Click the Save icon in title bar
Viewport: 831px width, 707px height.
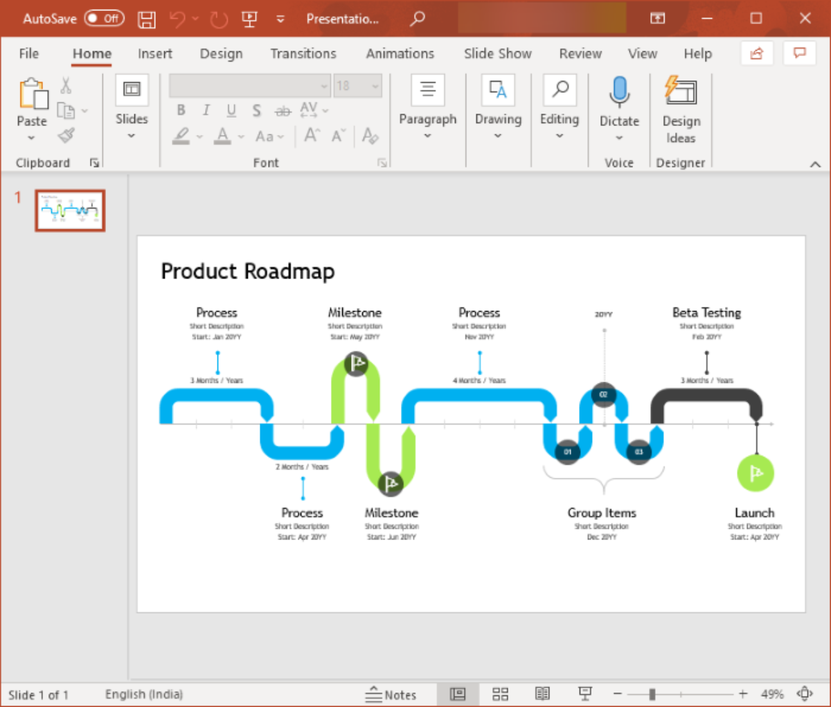coord(146,19)
